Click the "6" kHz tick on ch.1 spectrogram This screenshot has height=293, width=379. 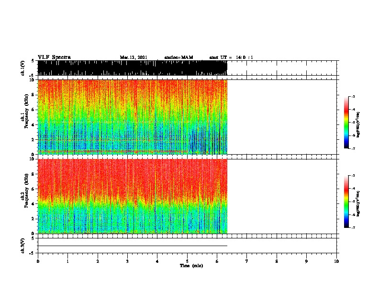(33, 110)
